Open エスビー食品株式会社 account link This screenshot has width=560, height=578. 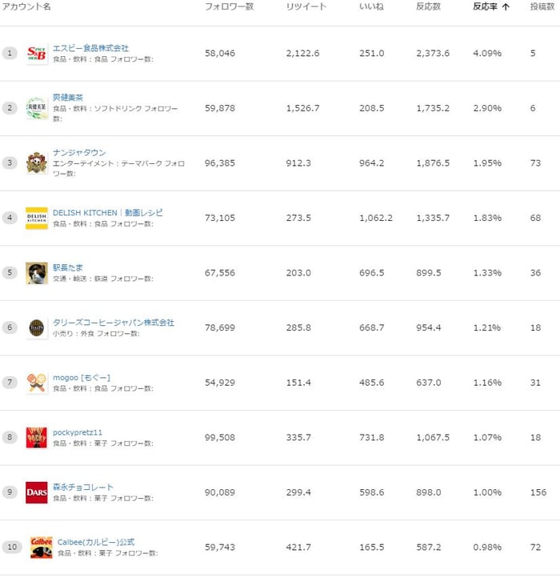90,48
